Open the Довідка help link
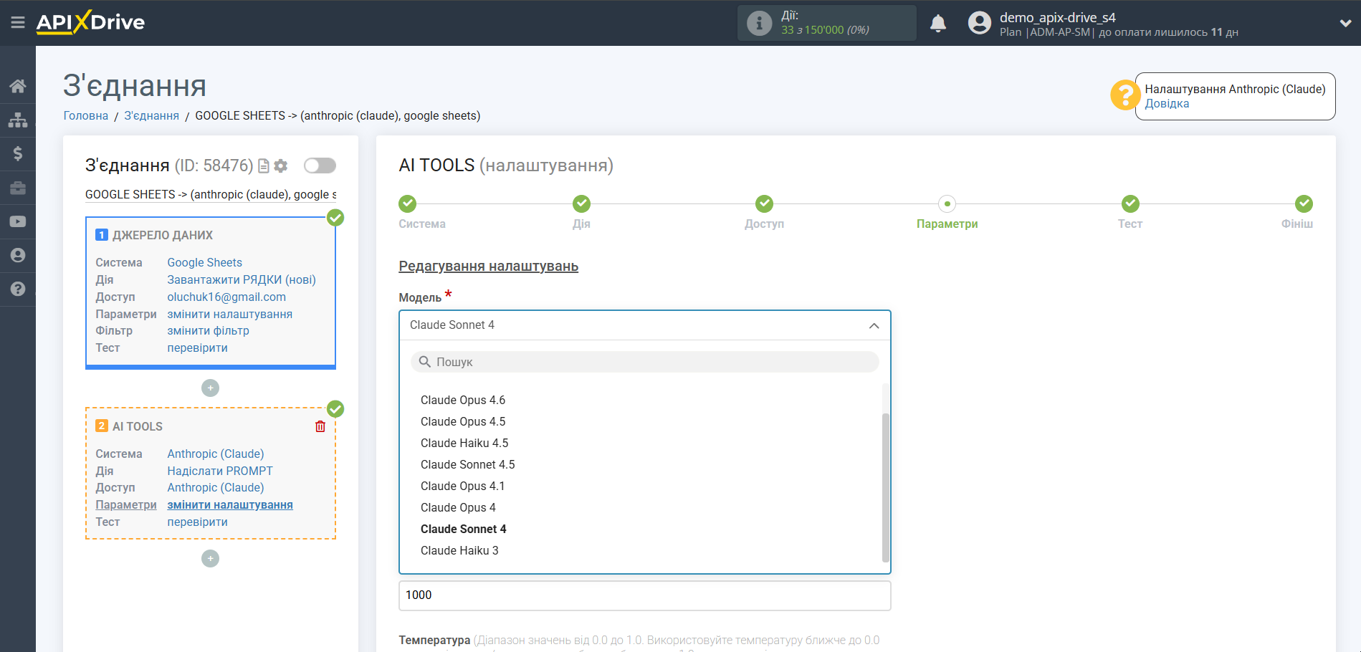The image size is (1361, 652). click(1166, 104)
